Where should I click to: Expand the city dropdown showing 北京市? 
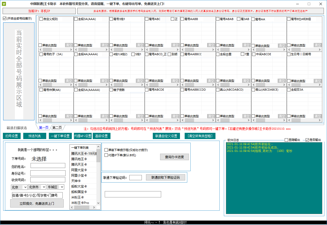coord(37,187)
